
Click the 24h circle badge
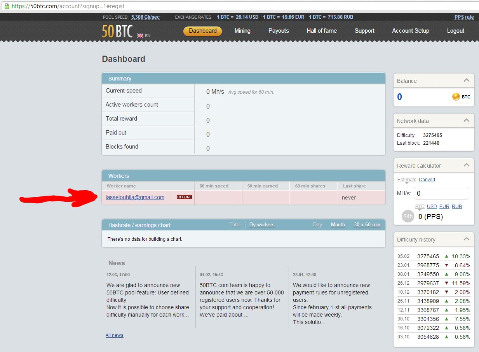click(x=408, y=216)
